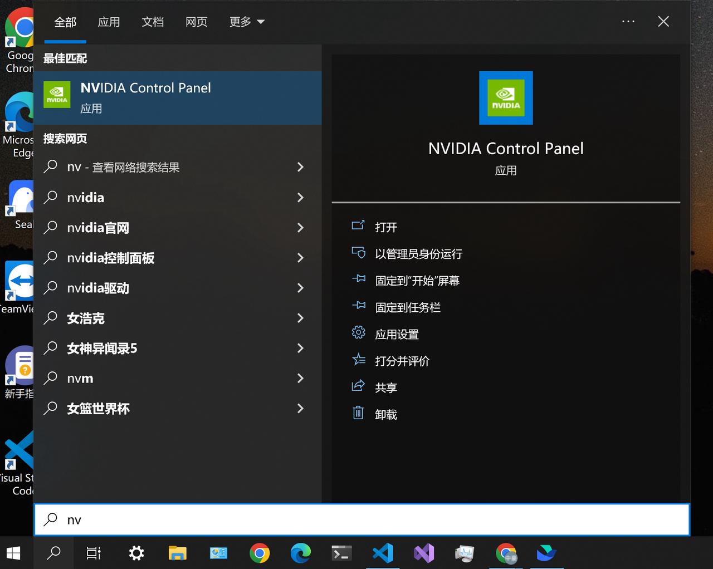Open Visual Studio from the taskbar
Screen dimensions: 713x569
tap(424, 553)
